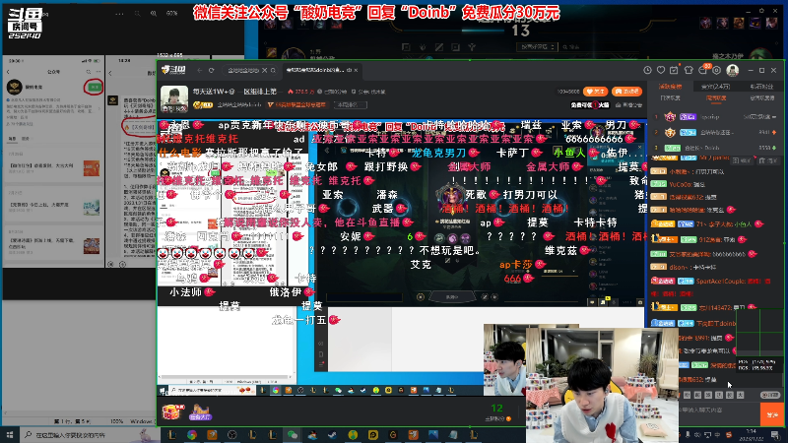
Task: Open Douyu settings gear icon
Action: (x=717, y=70)
